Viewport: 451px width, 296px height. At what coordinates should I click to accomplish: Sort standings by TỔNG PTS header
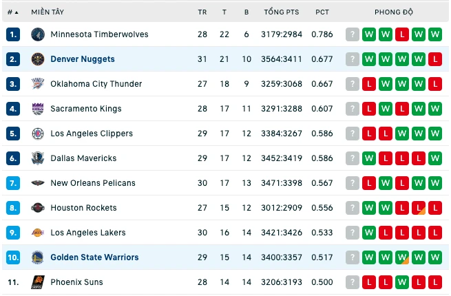[x=282, y=12]
